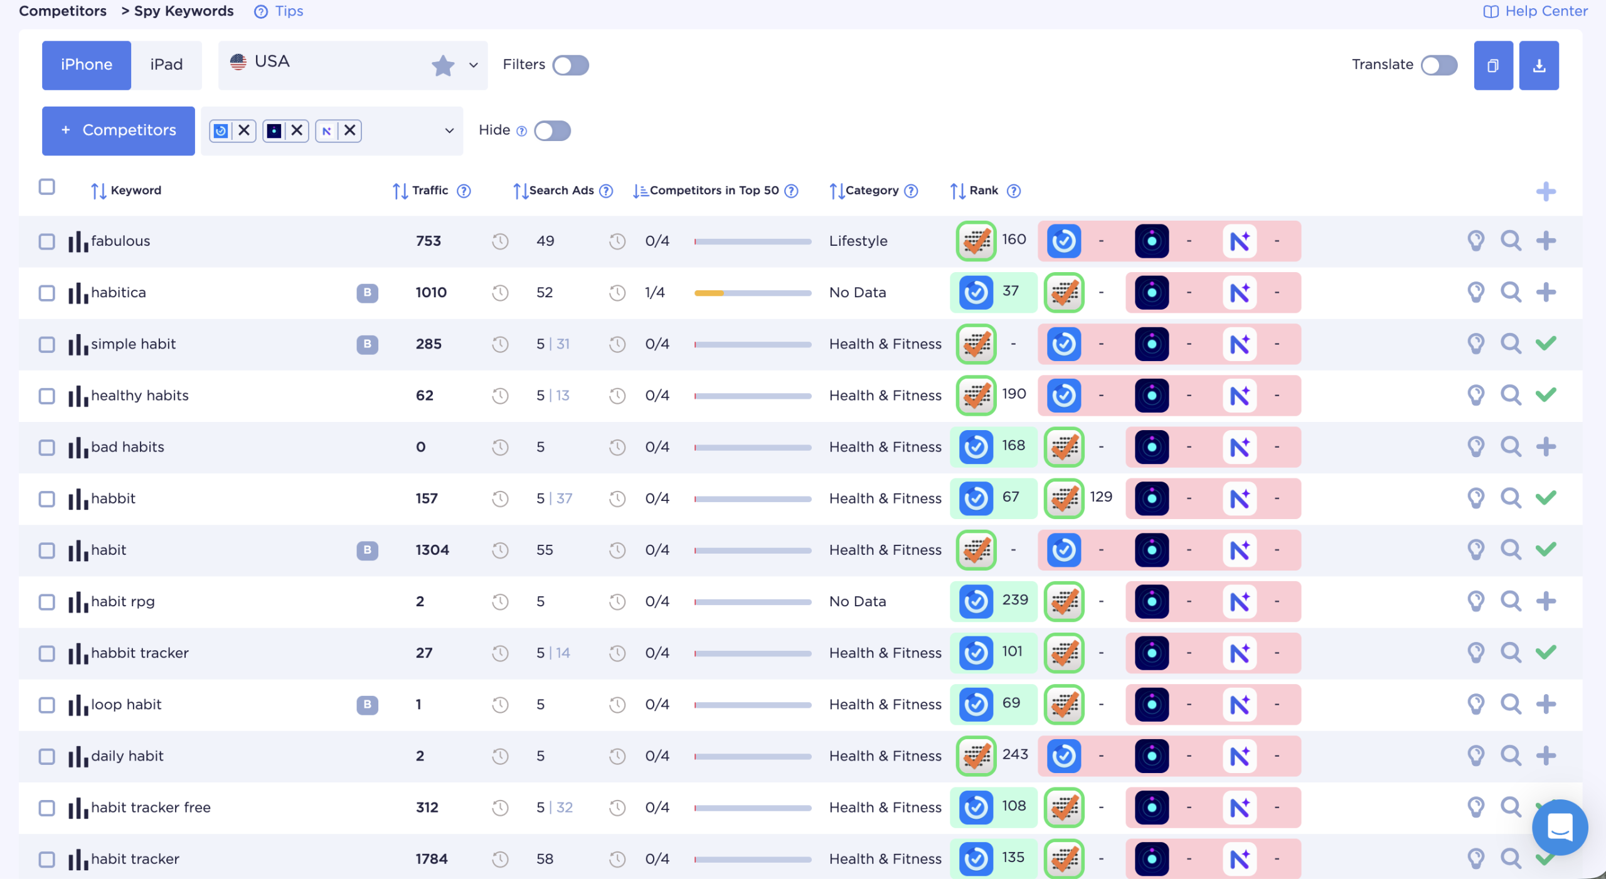Click Lifestyle category in fabulous row

[x=858, y=241]
